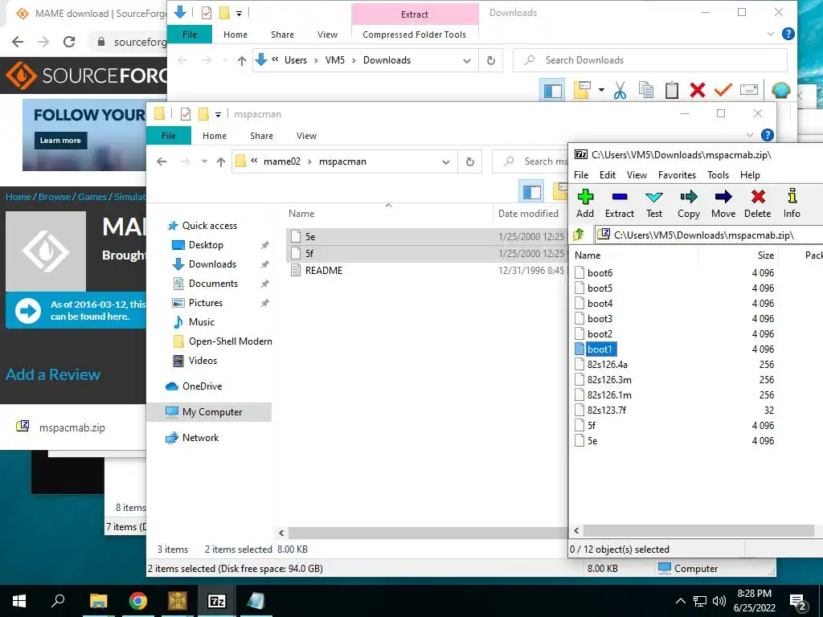Select Downloads in Quick access sidebar
Viewport: 823px width, 617px height.
(x=212, y=264)
